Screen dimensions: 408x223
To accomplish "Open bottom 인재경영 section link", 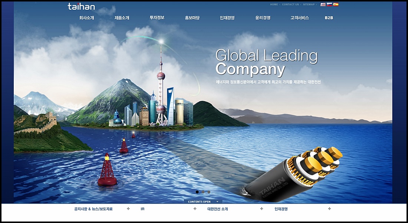I will [x=281, y=209].
